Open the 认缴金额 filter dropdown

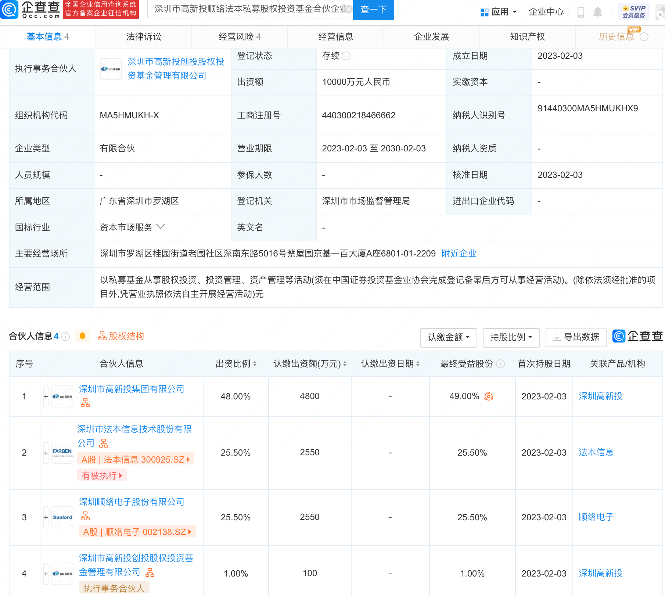tap(449, 337)
